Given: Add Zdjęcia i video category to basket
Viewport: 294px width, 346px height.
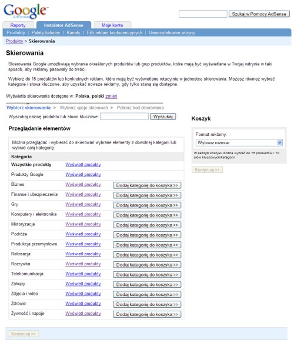Looking at the screenshot, I should click(147, 295).
